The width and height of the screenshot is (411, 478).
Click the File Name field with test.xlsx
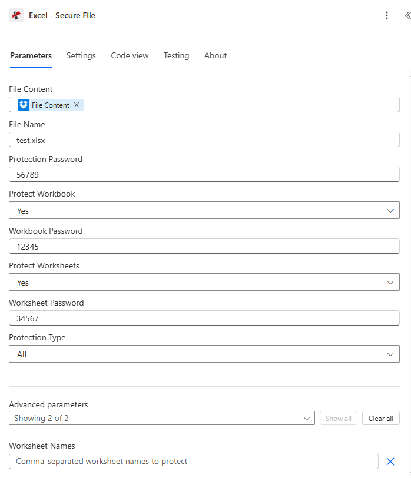[x=204, y=140]
